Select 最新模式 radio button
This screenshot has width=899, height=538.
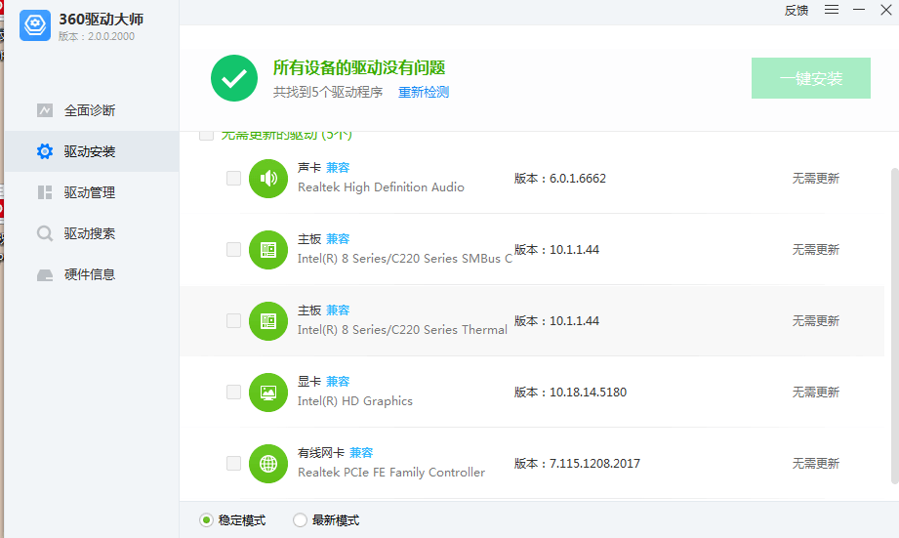(300, 520)
